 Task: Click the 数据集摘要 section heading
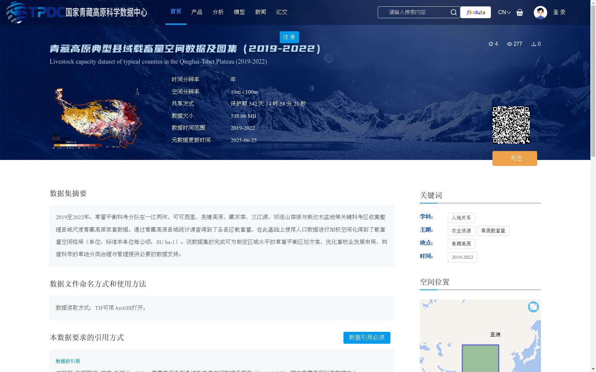tap(68, 193)
